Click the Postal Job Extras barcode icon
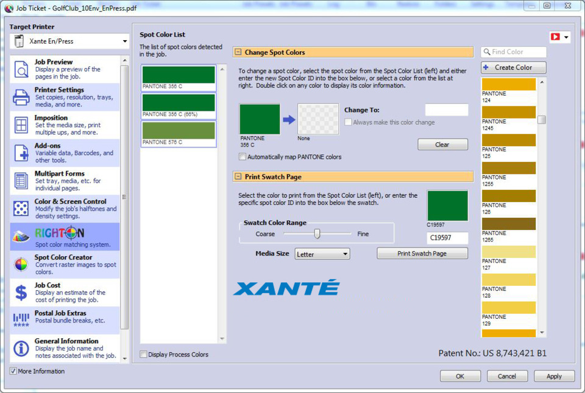 click(x=21, y=320)
